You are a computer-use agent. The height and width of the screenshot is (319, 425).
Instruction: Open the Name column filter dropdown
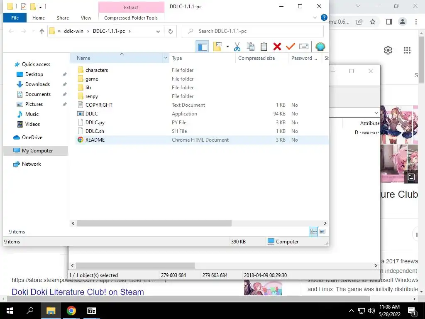[166, 58]
